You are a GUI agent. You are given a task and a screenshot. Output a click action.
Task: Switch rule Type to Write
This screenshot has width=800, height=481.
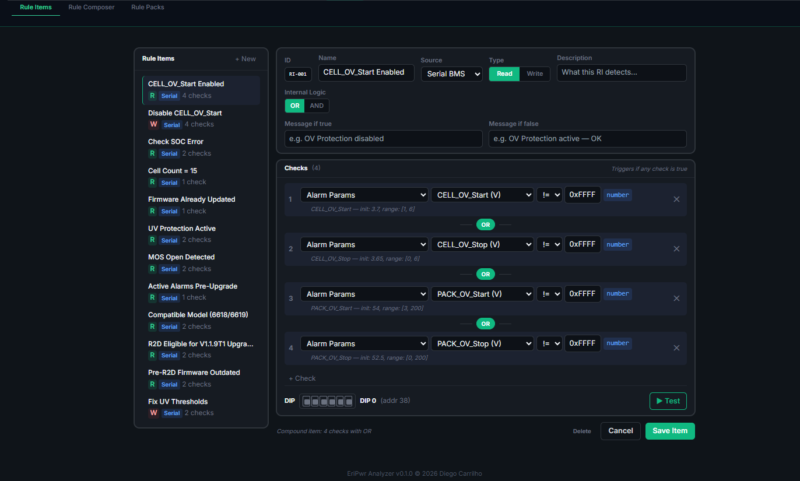click(x=535, y=74)
